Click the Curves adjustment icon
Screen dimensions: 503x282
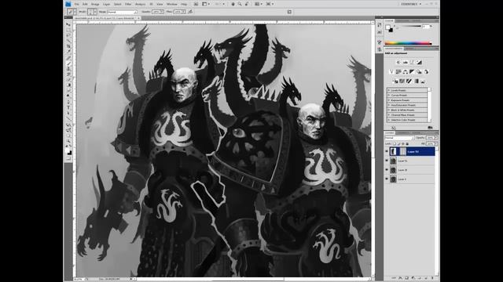(x=412, y=63)
